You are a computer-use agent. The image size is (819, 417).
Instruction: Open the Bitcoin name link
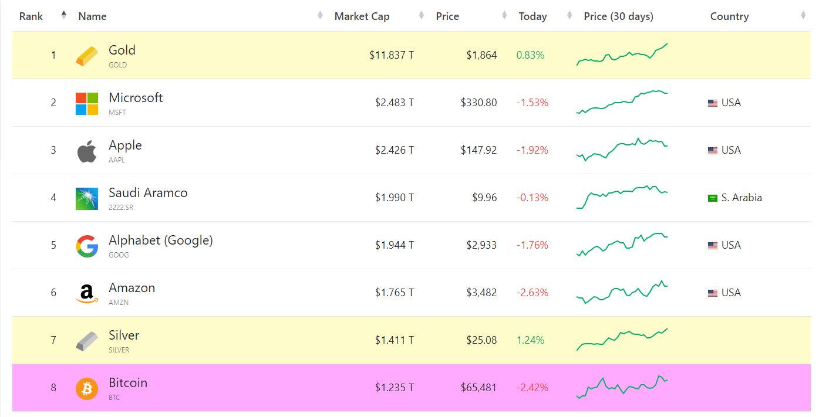pos(128,383)
